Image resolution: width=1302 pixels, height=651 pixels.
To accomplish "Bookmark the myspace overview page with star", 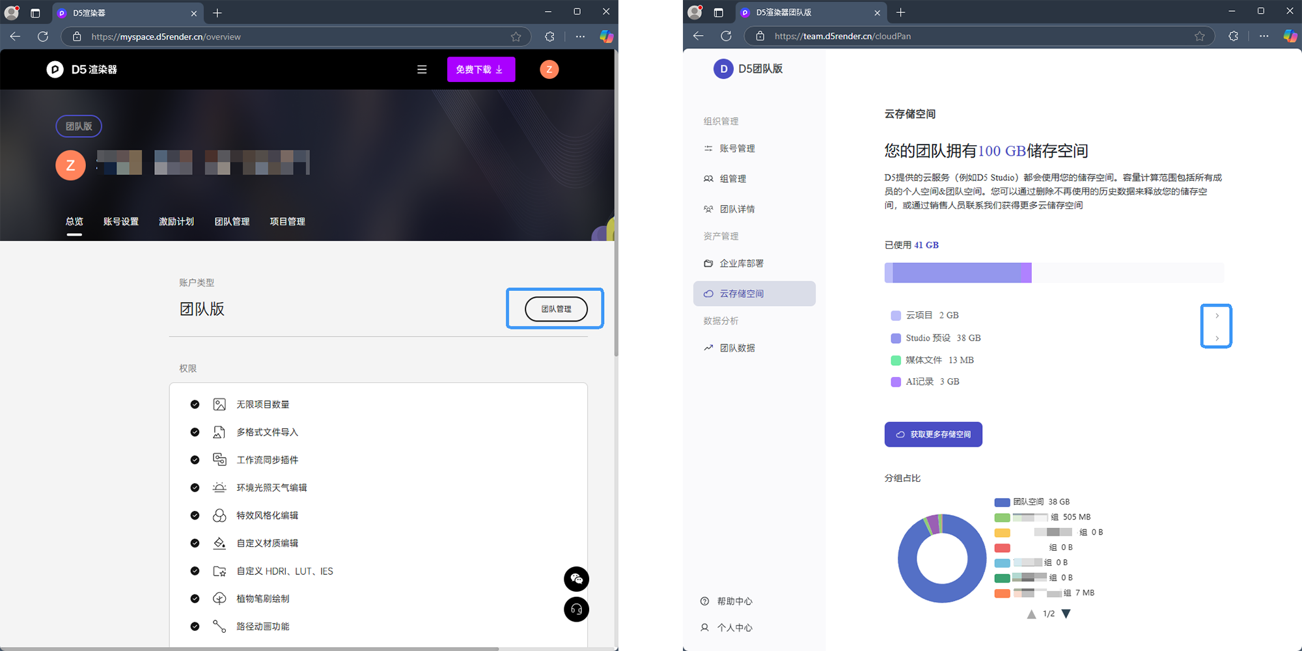I will click(516, 36).
